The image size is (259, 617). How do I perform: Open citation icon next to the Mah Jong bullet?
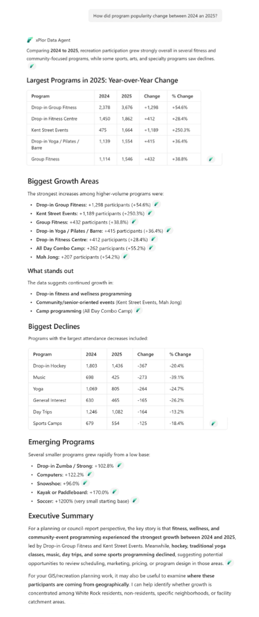point(125,257)
